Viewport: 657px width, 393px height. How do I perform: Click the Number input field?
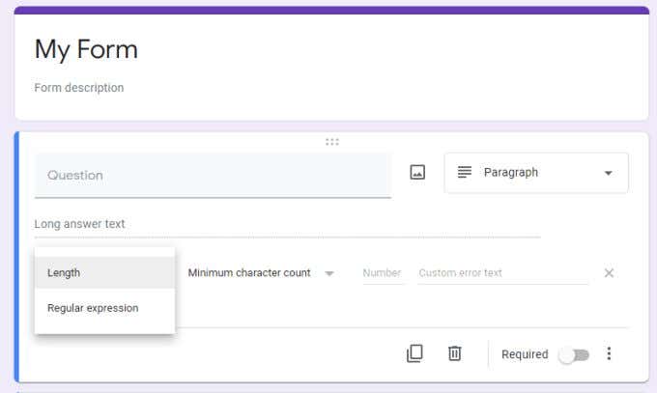(383, 273)
